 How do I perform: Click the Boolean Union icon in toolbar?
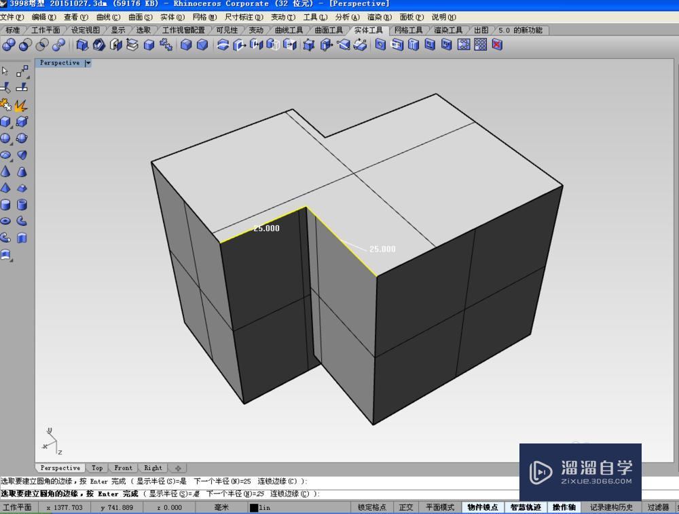tap(9, 45)
